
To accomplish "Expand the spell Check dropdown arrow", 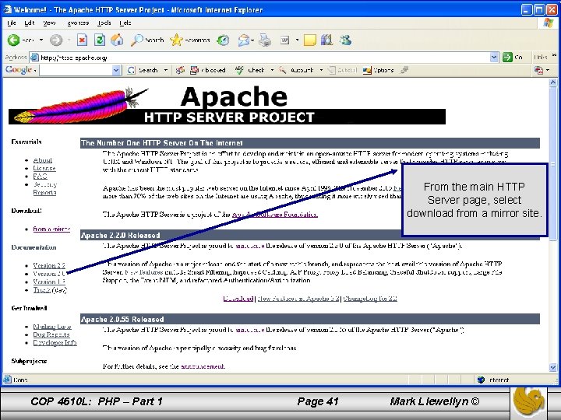I will click(272, 70).
